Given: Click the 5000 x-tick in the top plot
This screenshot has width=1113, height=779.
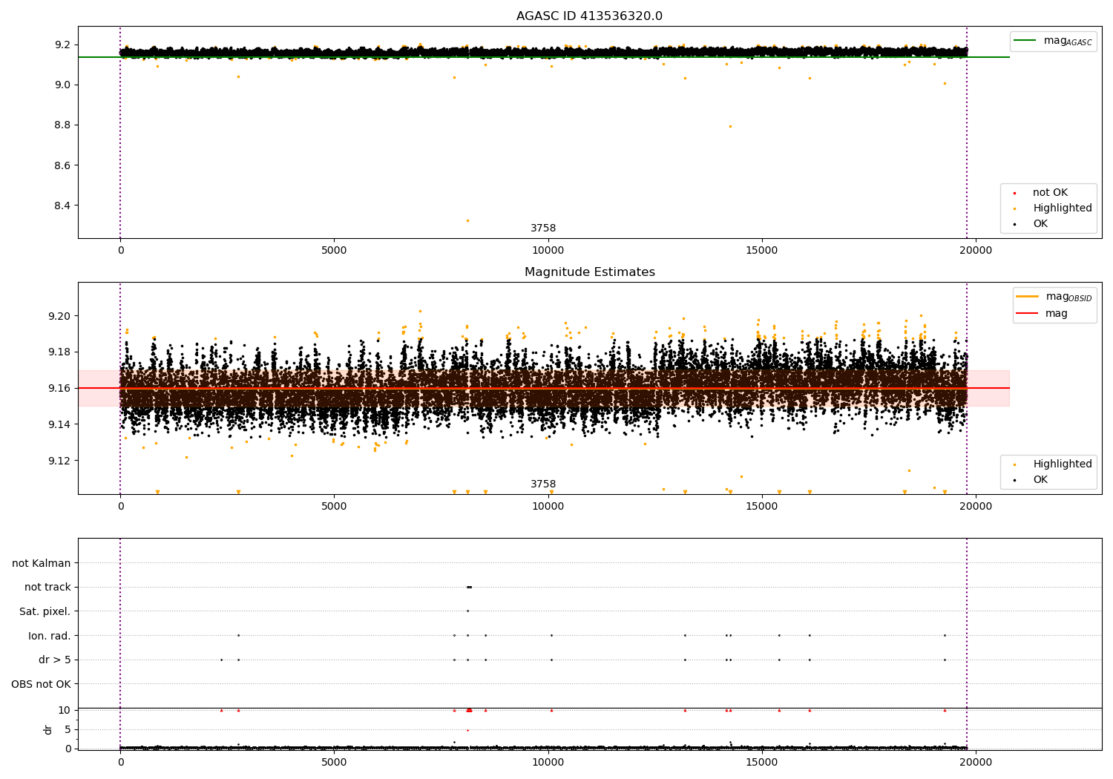Looking at the screenshot, I should 334,250.
